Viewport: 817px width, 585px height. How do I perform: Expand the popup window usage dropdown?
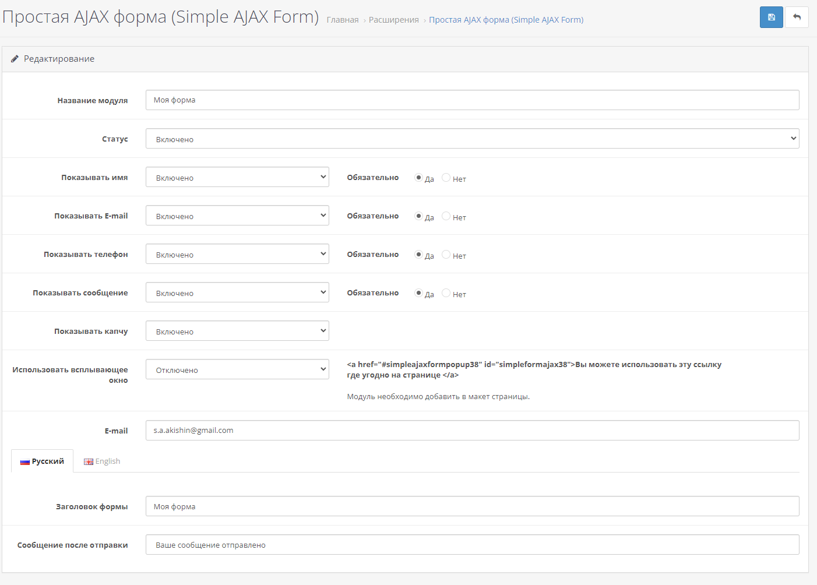pos(237,369)
